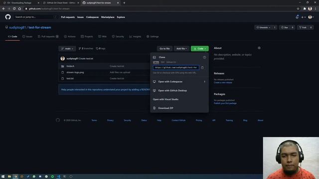The width and height of the screenshot is (319, 179).
Task: Star the repository with Star button
Action: (285, 27)
